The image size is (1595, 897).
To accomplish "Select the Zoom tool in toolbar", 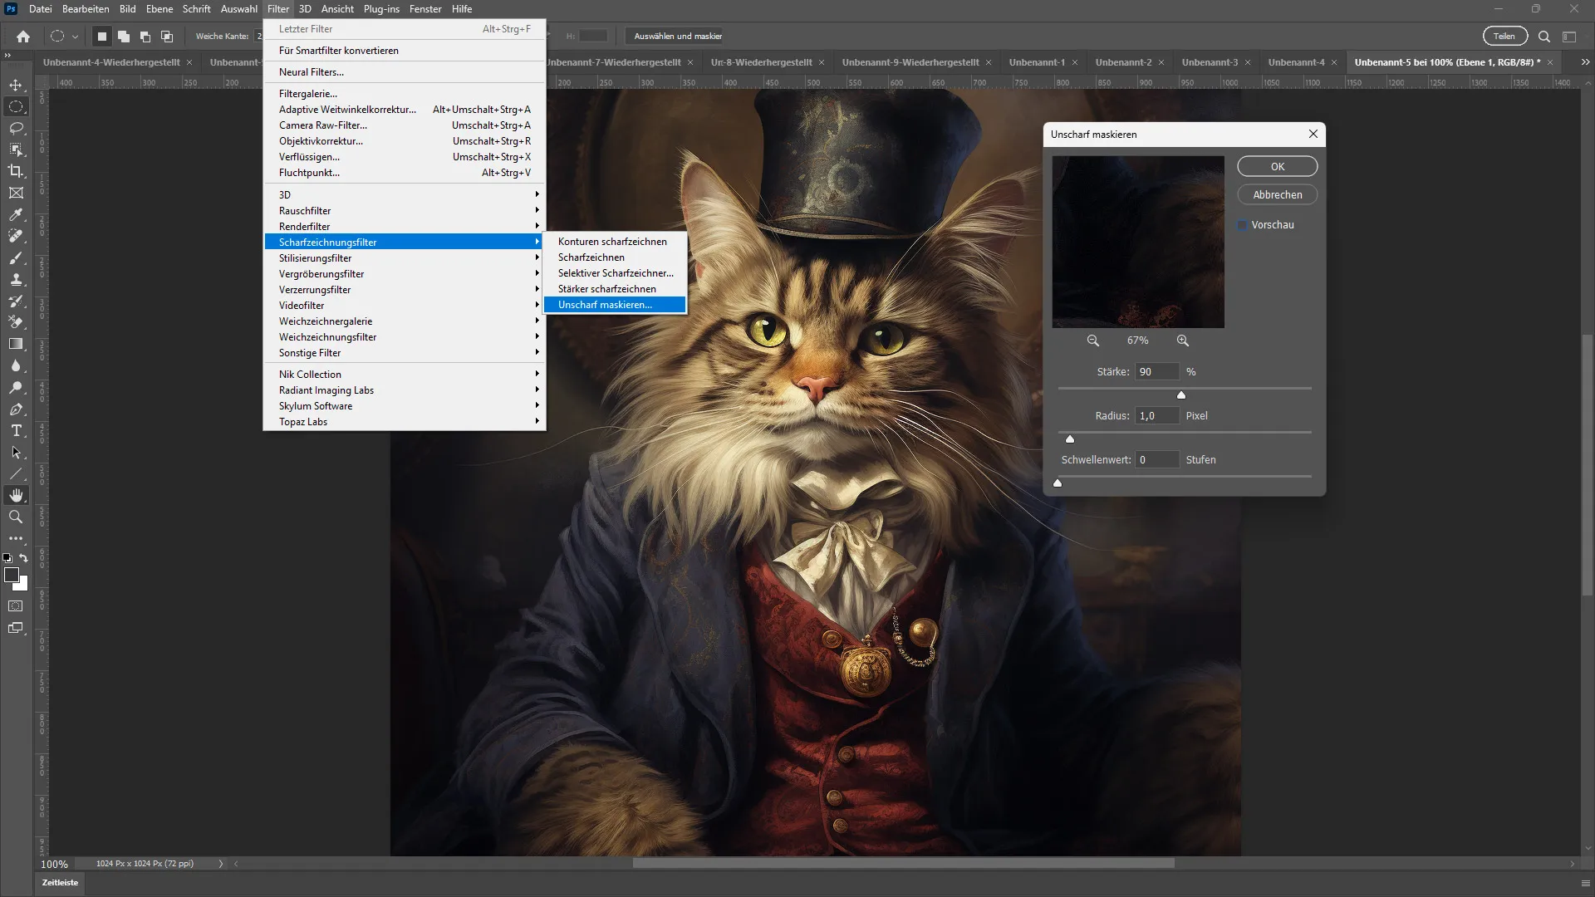I will point(15,516).
